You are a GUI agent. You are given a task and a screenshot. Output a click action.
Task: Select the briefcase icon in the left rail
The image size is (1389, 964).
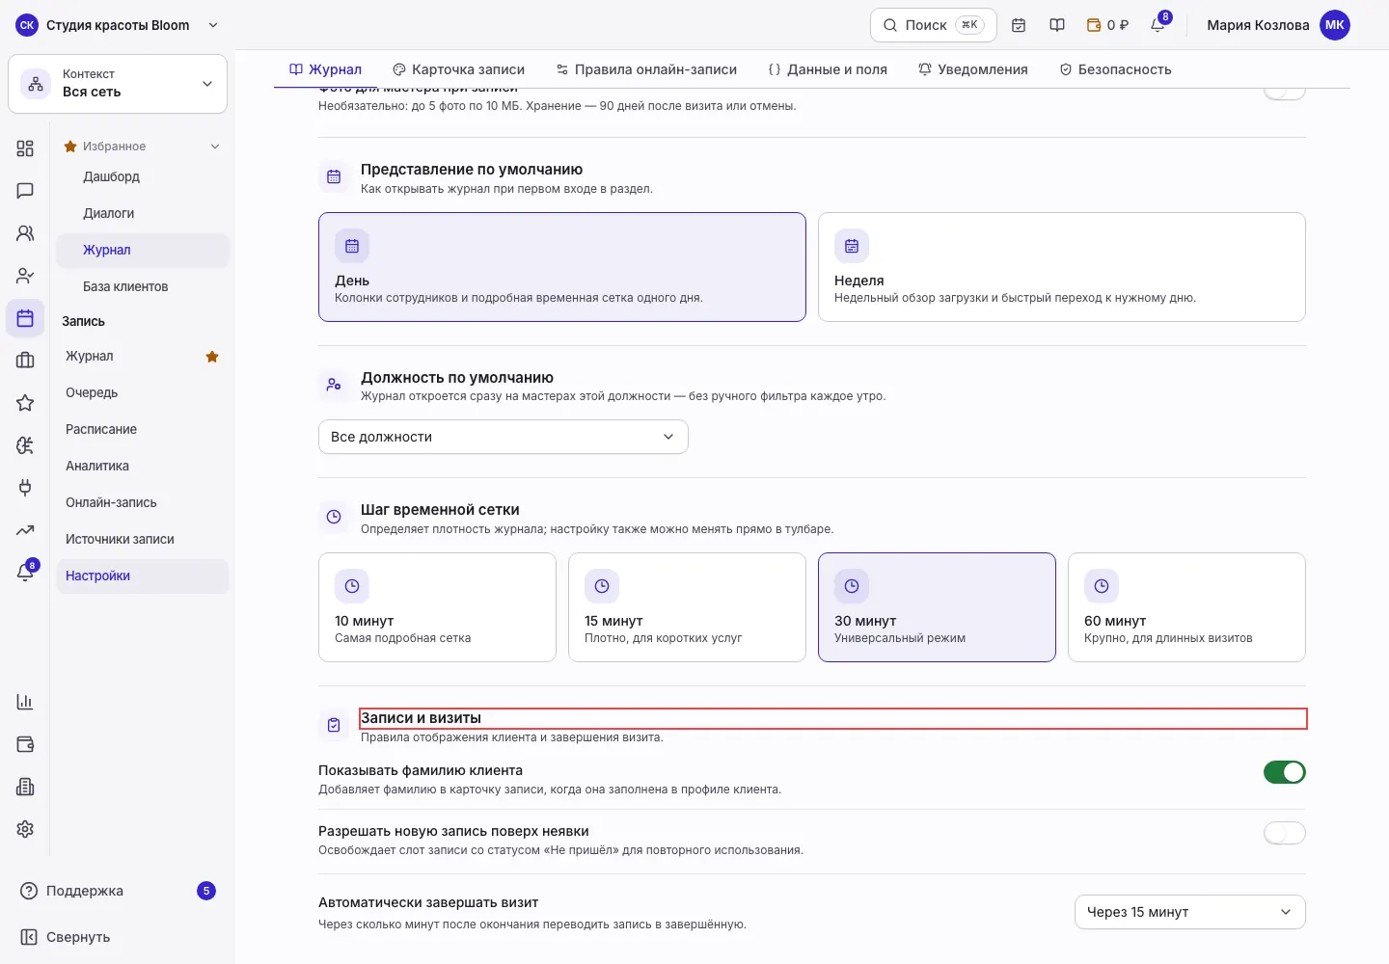click(25, 361)
